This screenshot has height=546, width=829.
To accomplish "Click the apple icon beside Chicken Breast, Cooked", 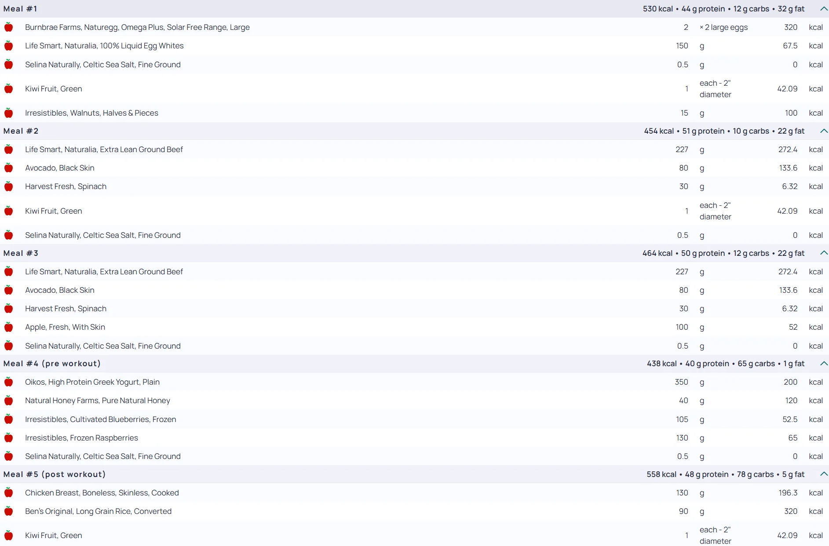I will [x=8, y=493].
